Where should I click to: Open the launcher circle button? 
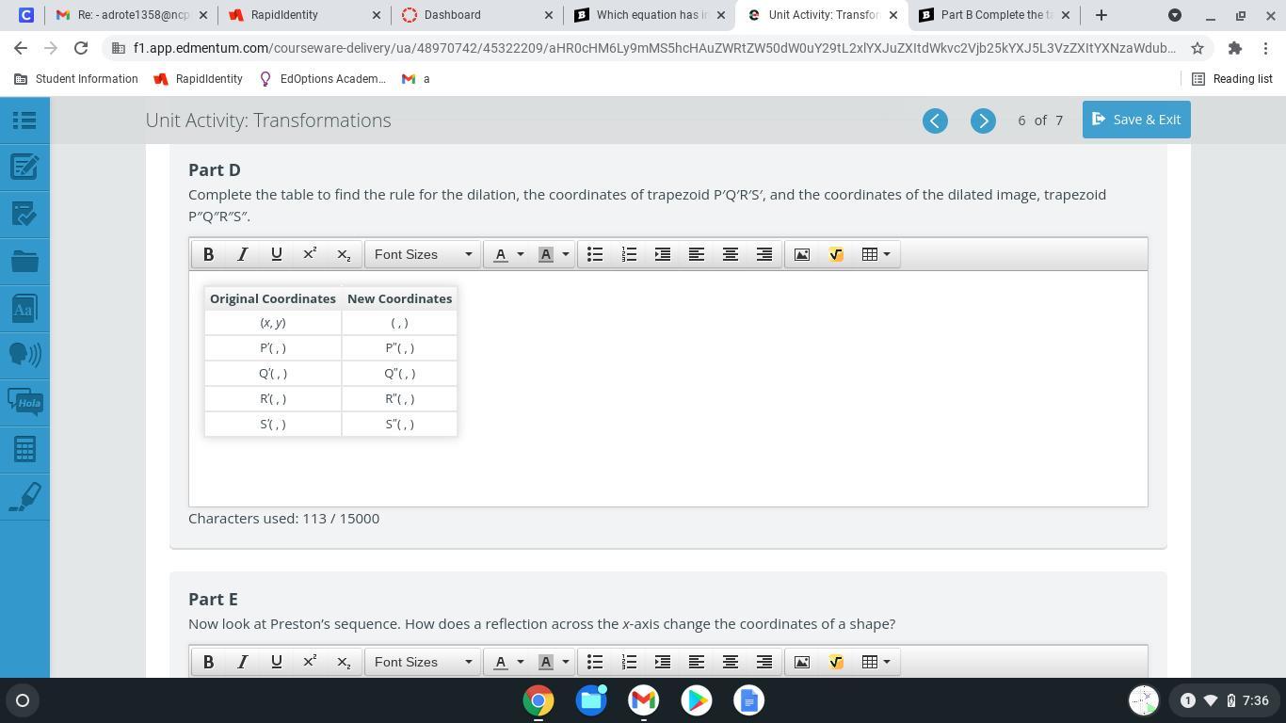pos(23,700)
